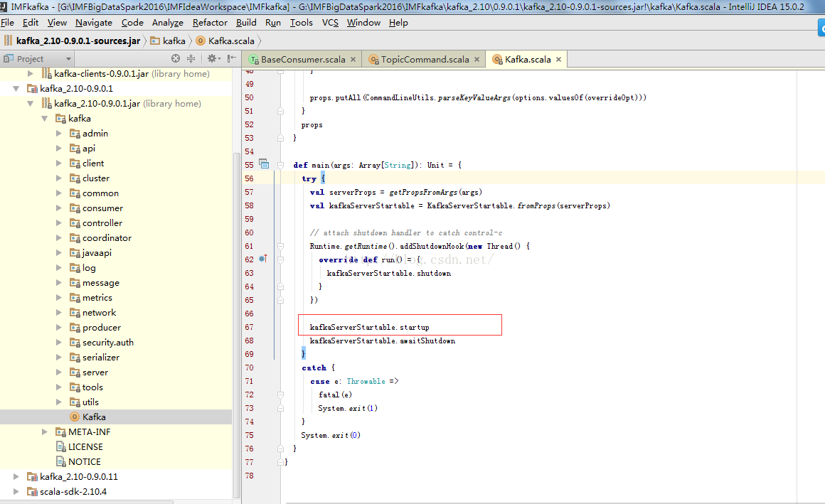Open the Window menu
The image size is (825, 504).
pos(363,23)
